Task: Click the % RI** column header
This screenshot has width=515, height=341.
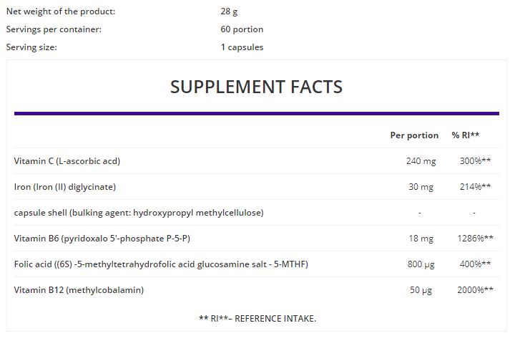Action: coord(466,135)
